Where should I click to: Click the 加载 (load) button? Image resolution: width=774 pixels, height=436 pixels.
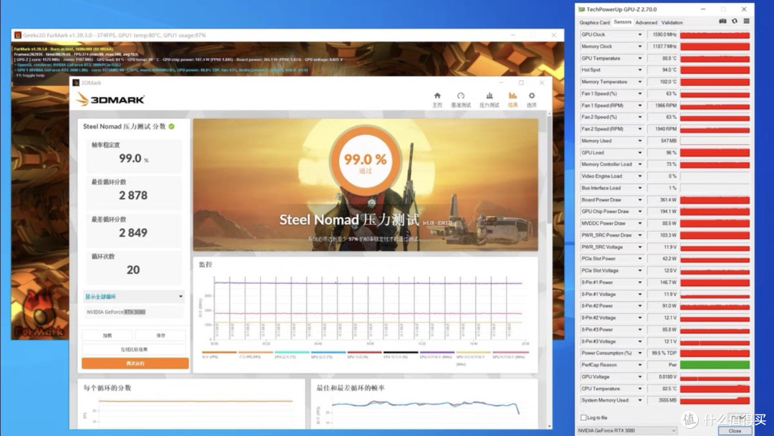coord(107,336)
